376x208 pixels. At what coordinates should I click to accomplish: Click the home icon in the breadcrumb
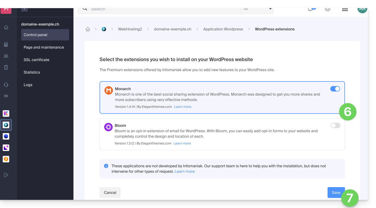pyautogui.click(x=88, y=29)
